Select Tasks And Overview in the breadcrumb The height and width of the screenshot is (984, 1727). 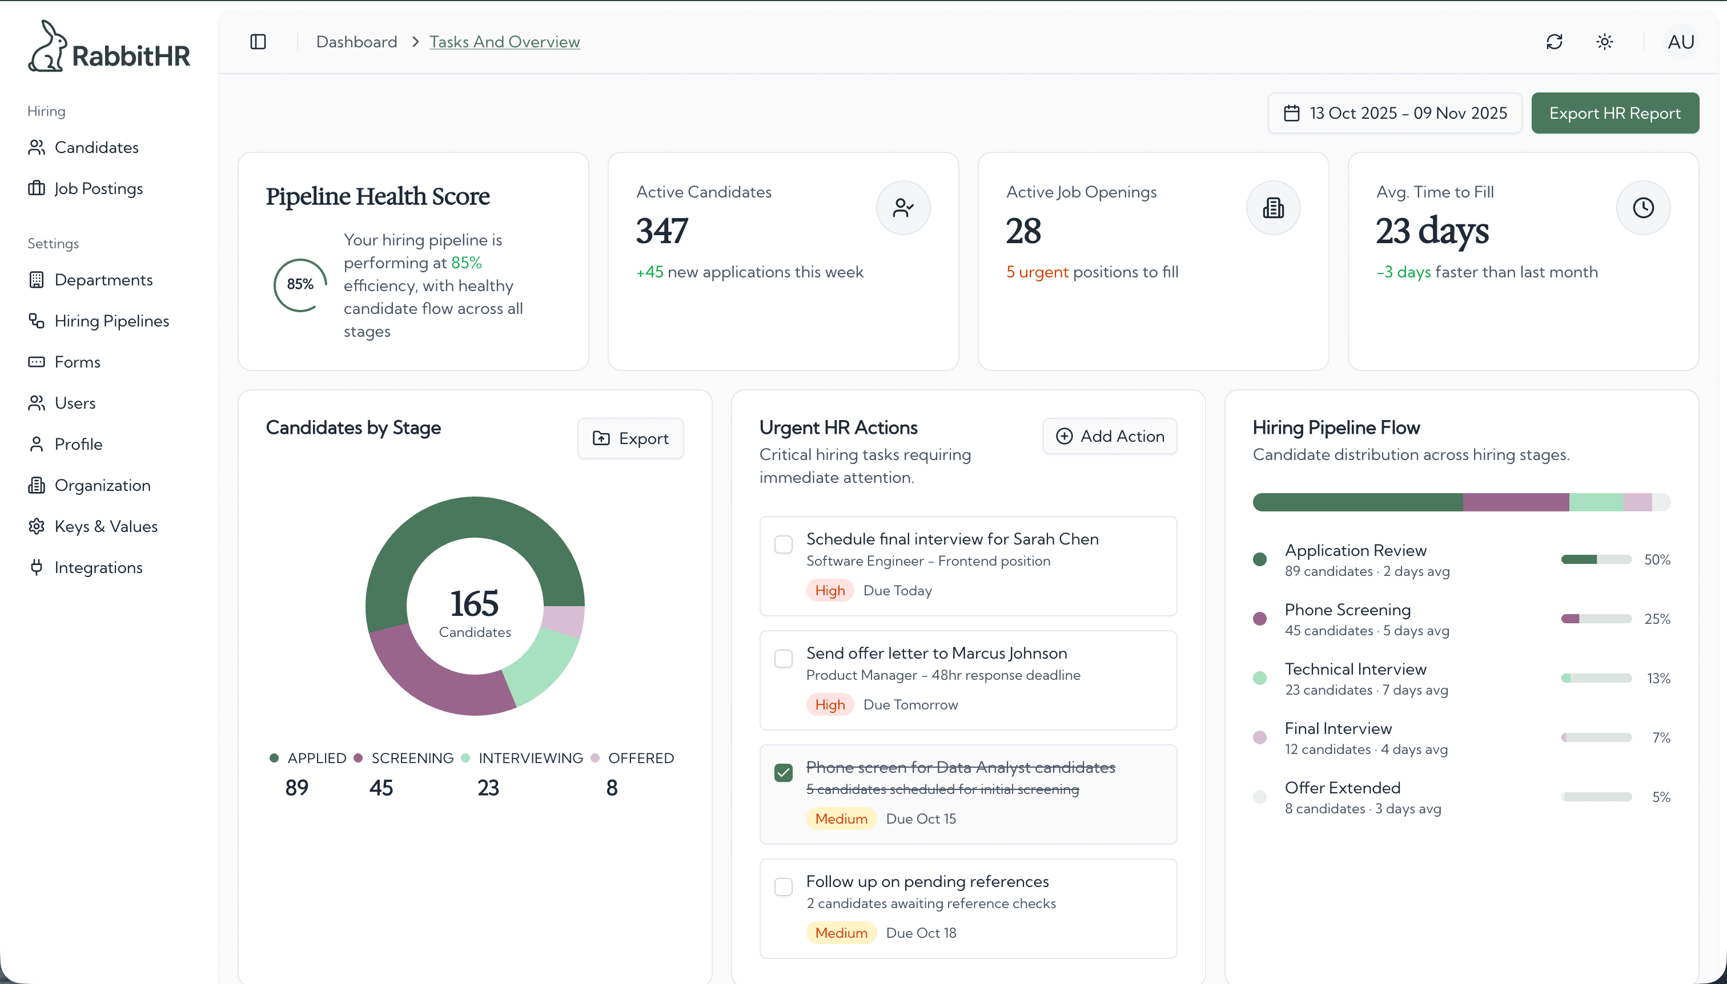[x=504, y=41]
